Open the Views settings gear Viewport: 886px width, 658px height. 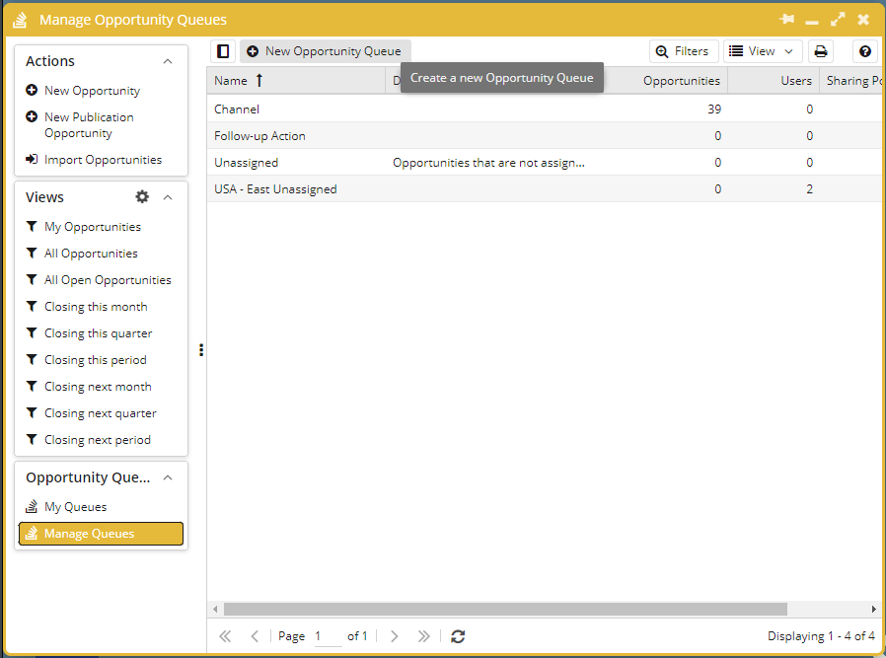point(142,196)
